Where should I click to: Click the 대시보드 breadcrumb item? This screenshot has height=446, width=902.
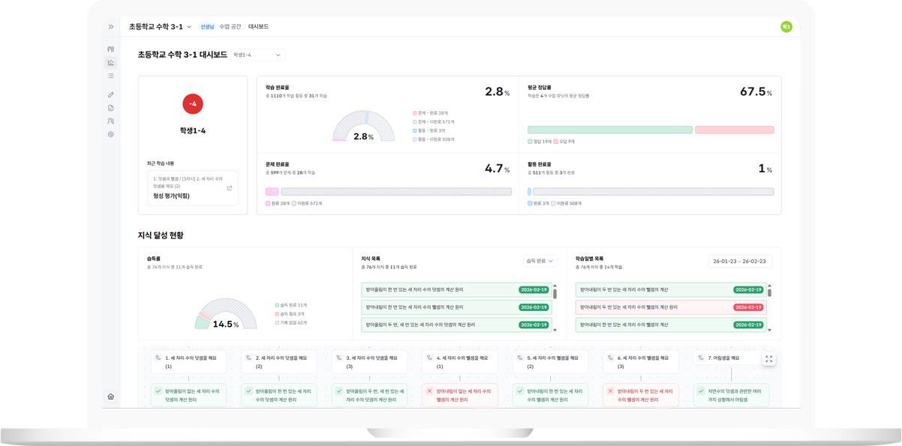point(258,27)
